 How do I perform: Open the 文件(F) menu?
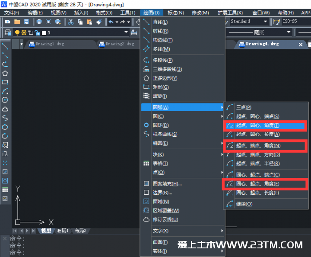click(x=12, y=13)
